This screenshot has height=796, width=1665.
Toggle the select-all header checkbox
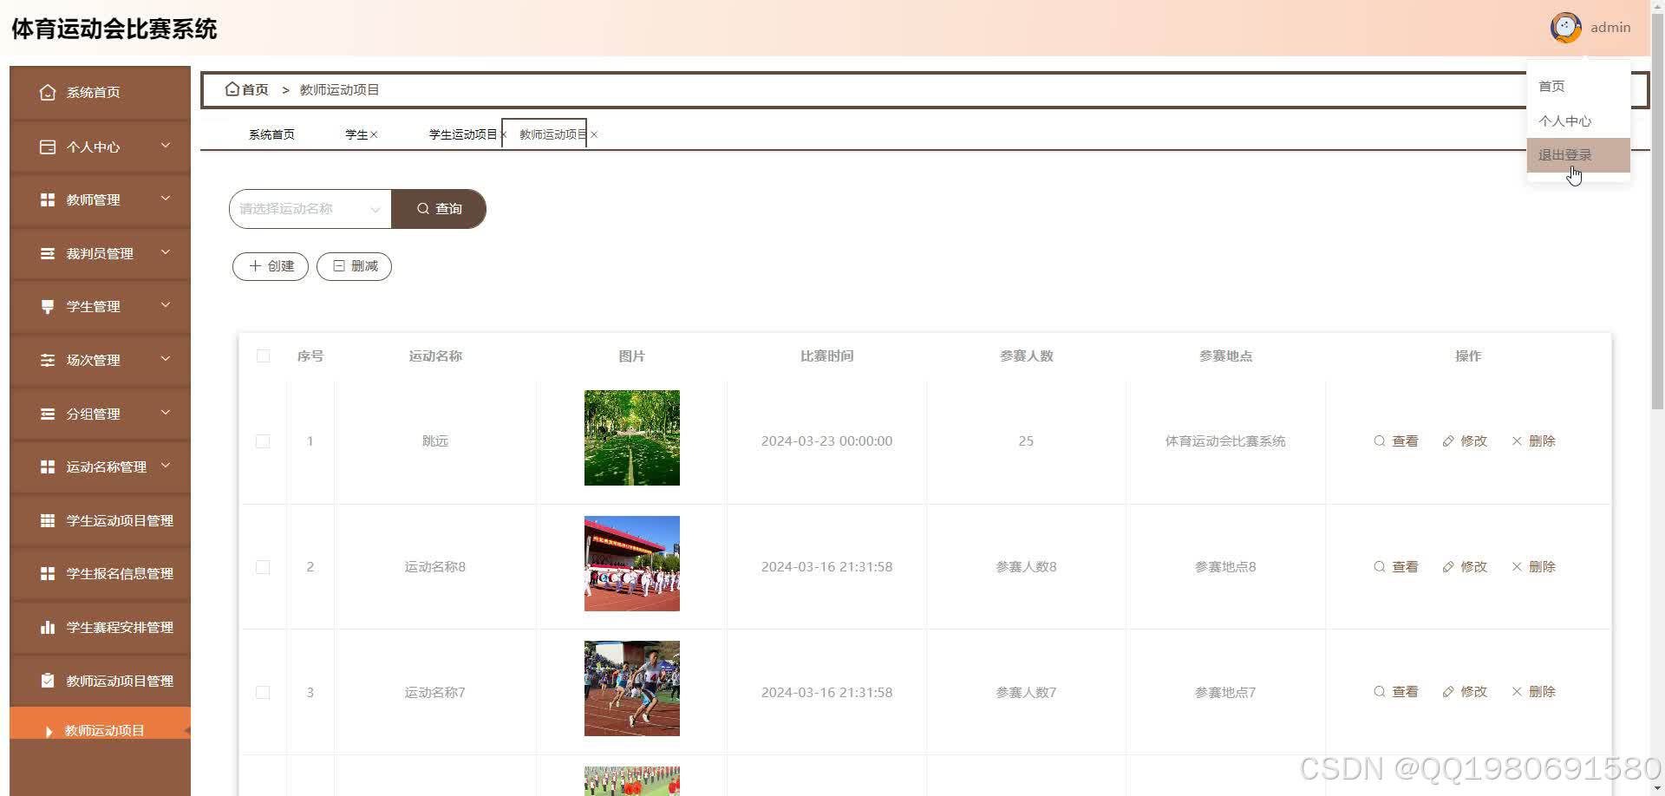[263, 356]
